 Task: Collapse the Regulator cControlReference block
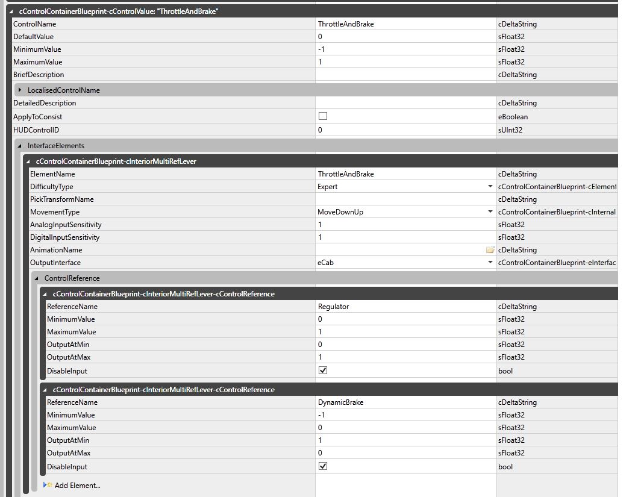[x=45, y=294]
